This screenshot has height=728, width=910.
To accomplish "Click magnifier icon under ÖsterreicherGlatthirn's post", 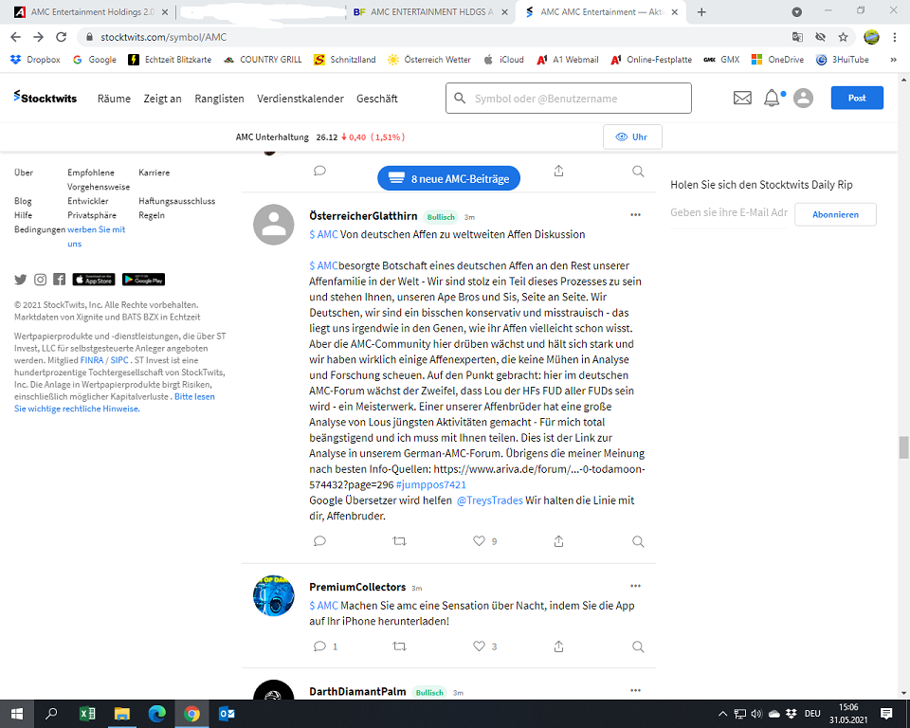I will tap(638, 541).
